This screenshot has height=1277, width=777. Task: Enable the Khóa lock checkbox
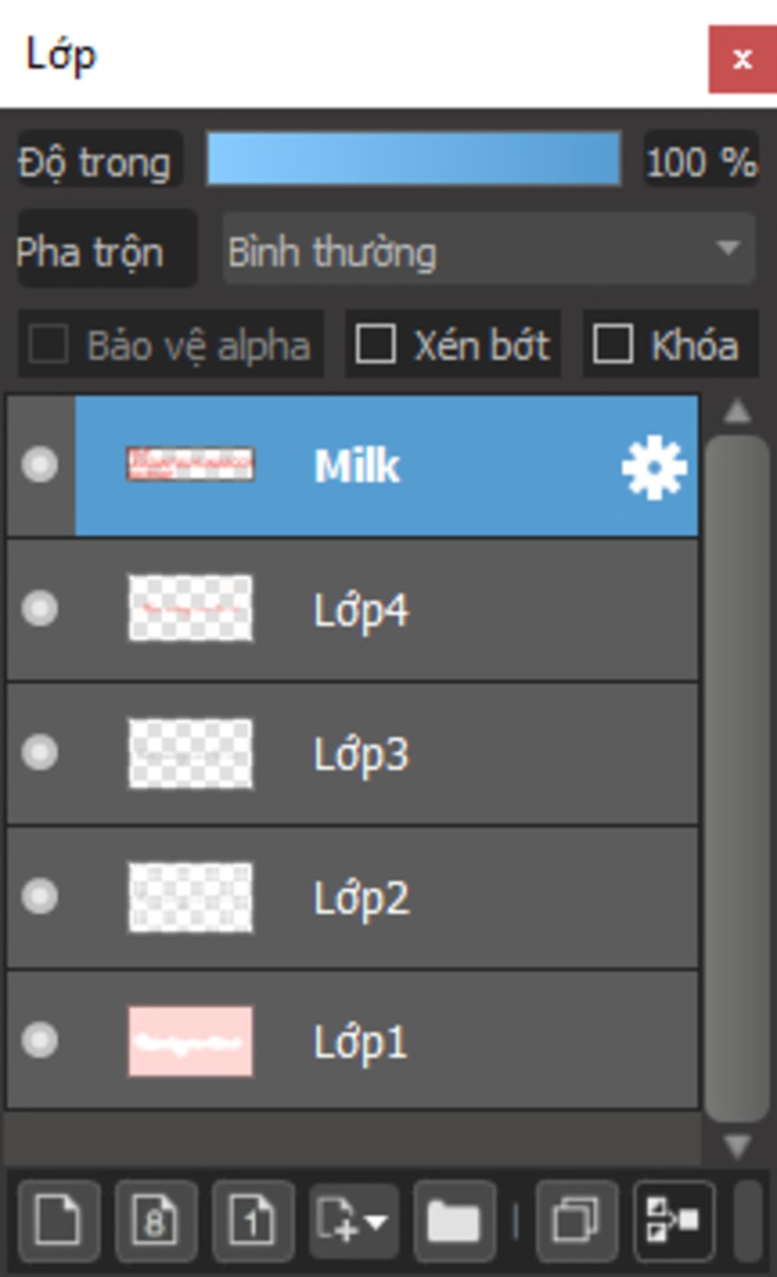[612, 344]
